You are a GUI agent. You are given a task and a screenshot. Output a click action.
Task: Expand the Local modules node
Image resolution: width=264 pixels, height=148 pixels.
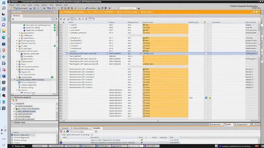(17, 77)
